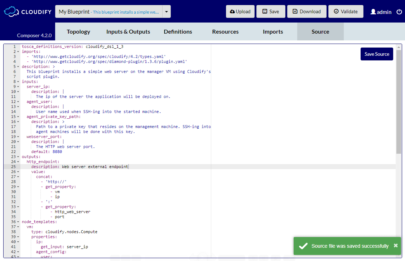Click the diamond-plugin plugin.yaml import line

pyautogui.click(x=107, y=61)
